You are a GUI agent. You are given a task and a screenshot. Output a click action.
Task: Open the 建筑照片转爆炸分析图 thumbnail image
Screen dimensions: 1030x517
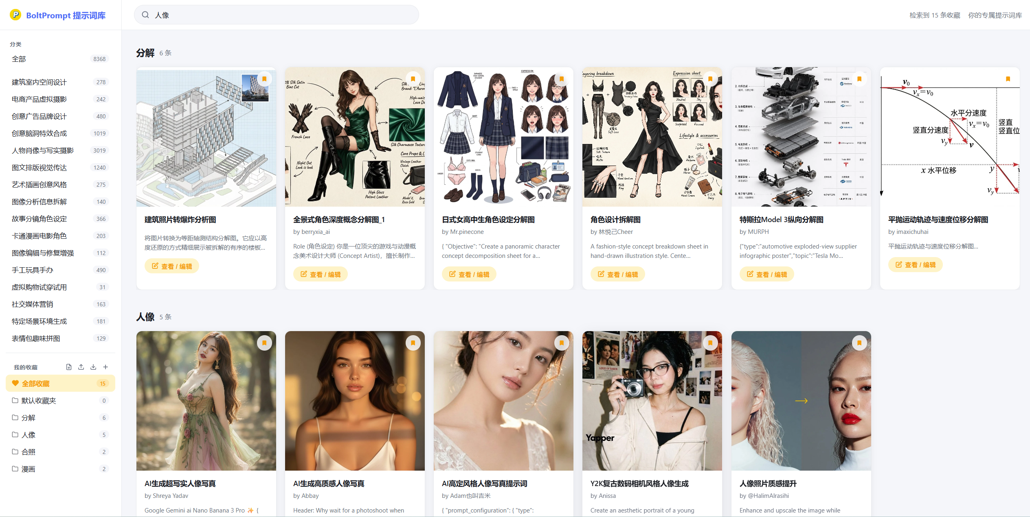pos(206,137)
